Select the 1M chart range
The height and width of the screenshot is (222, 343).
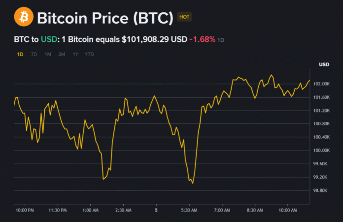pyautogui.click(x=48, y=54)
